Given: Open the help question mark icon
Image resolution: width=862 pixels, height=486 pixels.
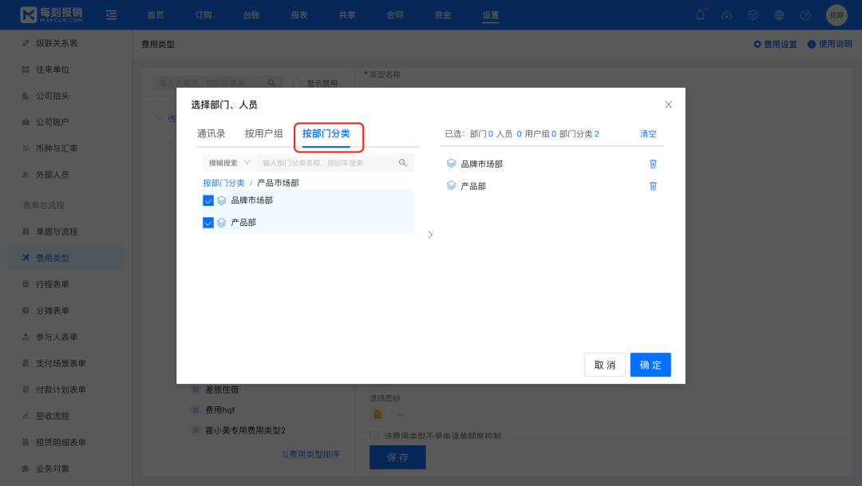Looking at the screenshot, I should click(805, 14).
